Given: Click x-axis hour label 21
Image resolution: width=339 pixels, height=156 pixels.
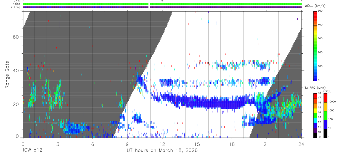Looking at the screenshot, I should click(x=266, y=144).
